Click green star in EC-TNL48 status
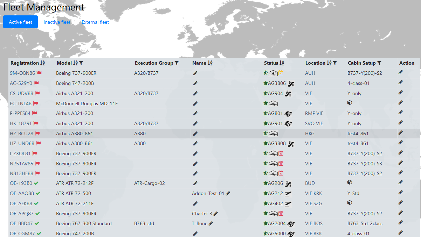421x237 pixels. pyautogui.click(x=266, y=103)
